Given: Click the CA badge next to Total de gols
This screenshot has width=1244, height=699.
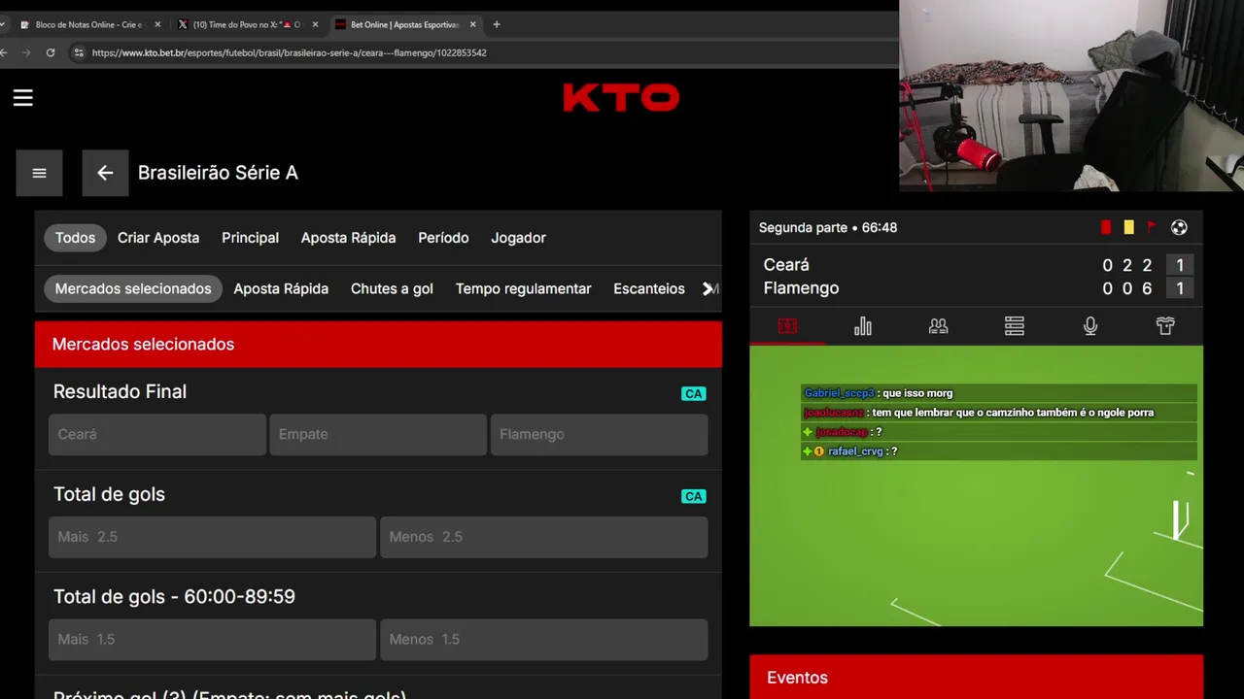Looking at the screenshot, I should point(693,496).
